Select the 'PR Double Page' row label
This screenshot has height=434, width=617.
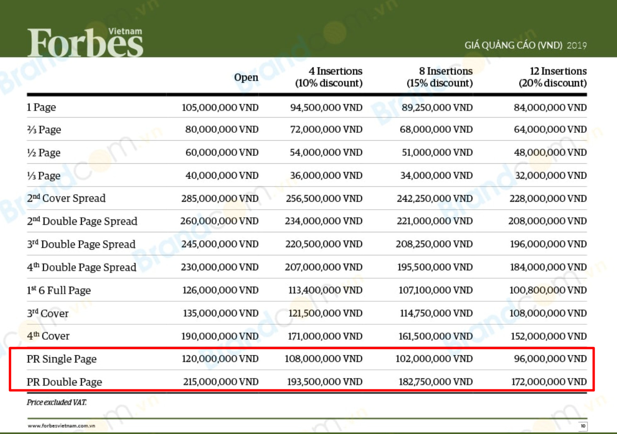pyautogui.click(x=64, y=382)
